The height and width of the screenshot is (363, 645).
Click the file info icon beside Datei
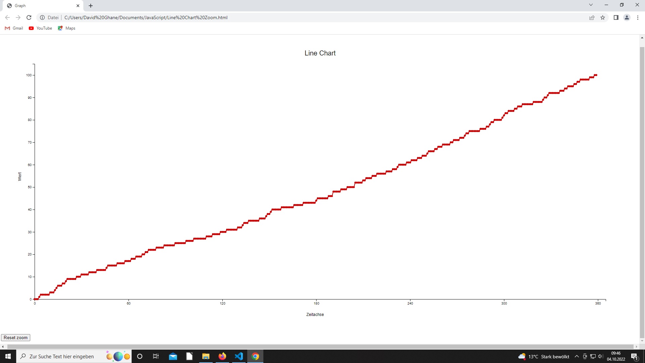42,17
